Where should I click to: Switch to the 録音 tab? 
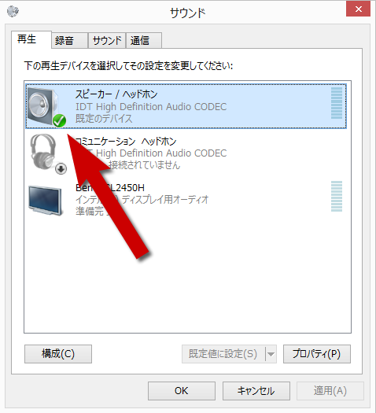click(x=69, y=41)
